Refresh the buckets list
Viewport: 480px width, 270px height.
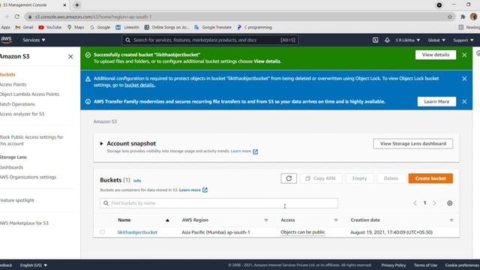pyautogui.click(x=289, y=178)
